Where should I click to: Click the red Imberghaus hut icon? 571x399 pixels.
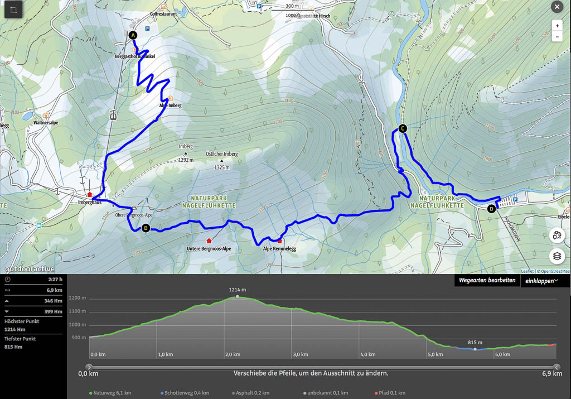pos(89,194)
